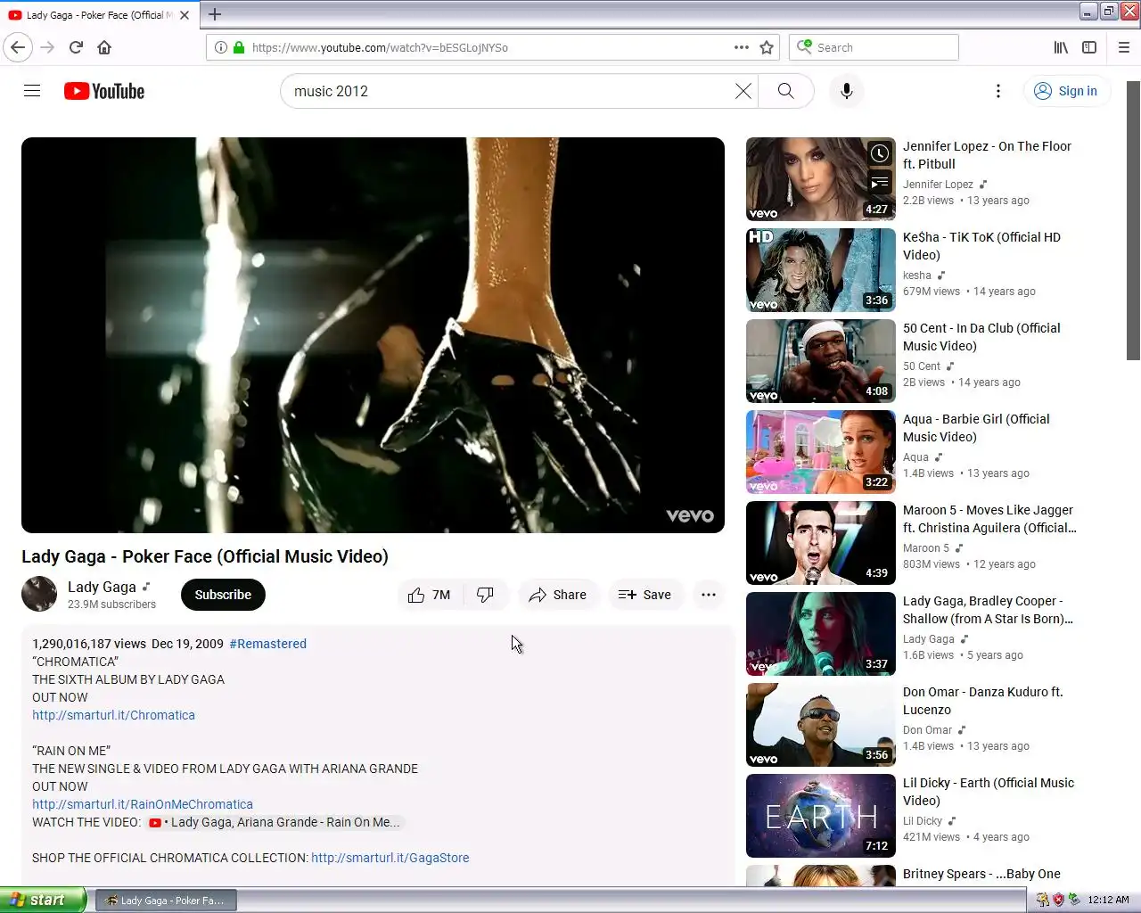Clear the search box with X

743,91
